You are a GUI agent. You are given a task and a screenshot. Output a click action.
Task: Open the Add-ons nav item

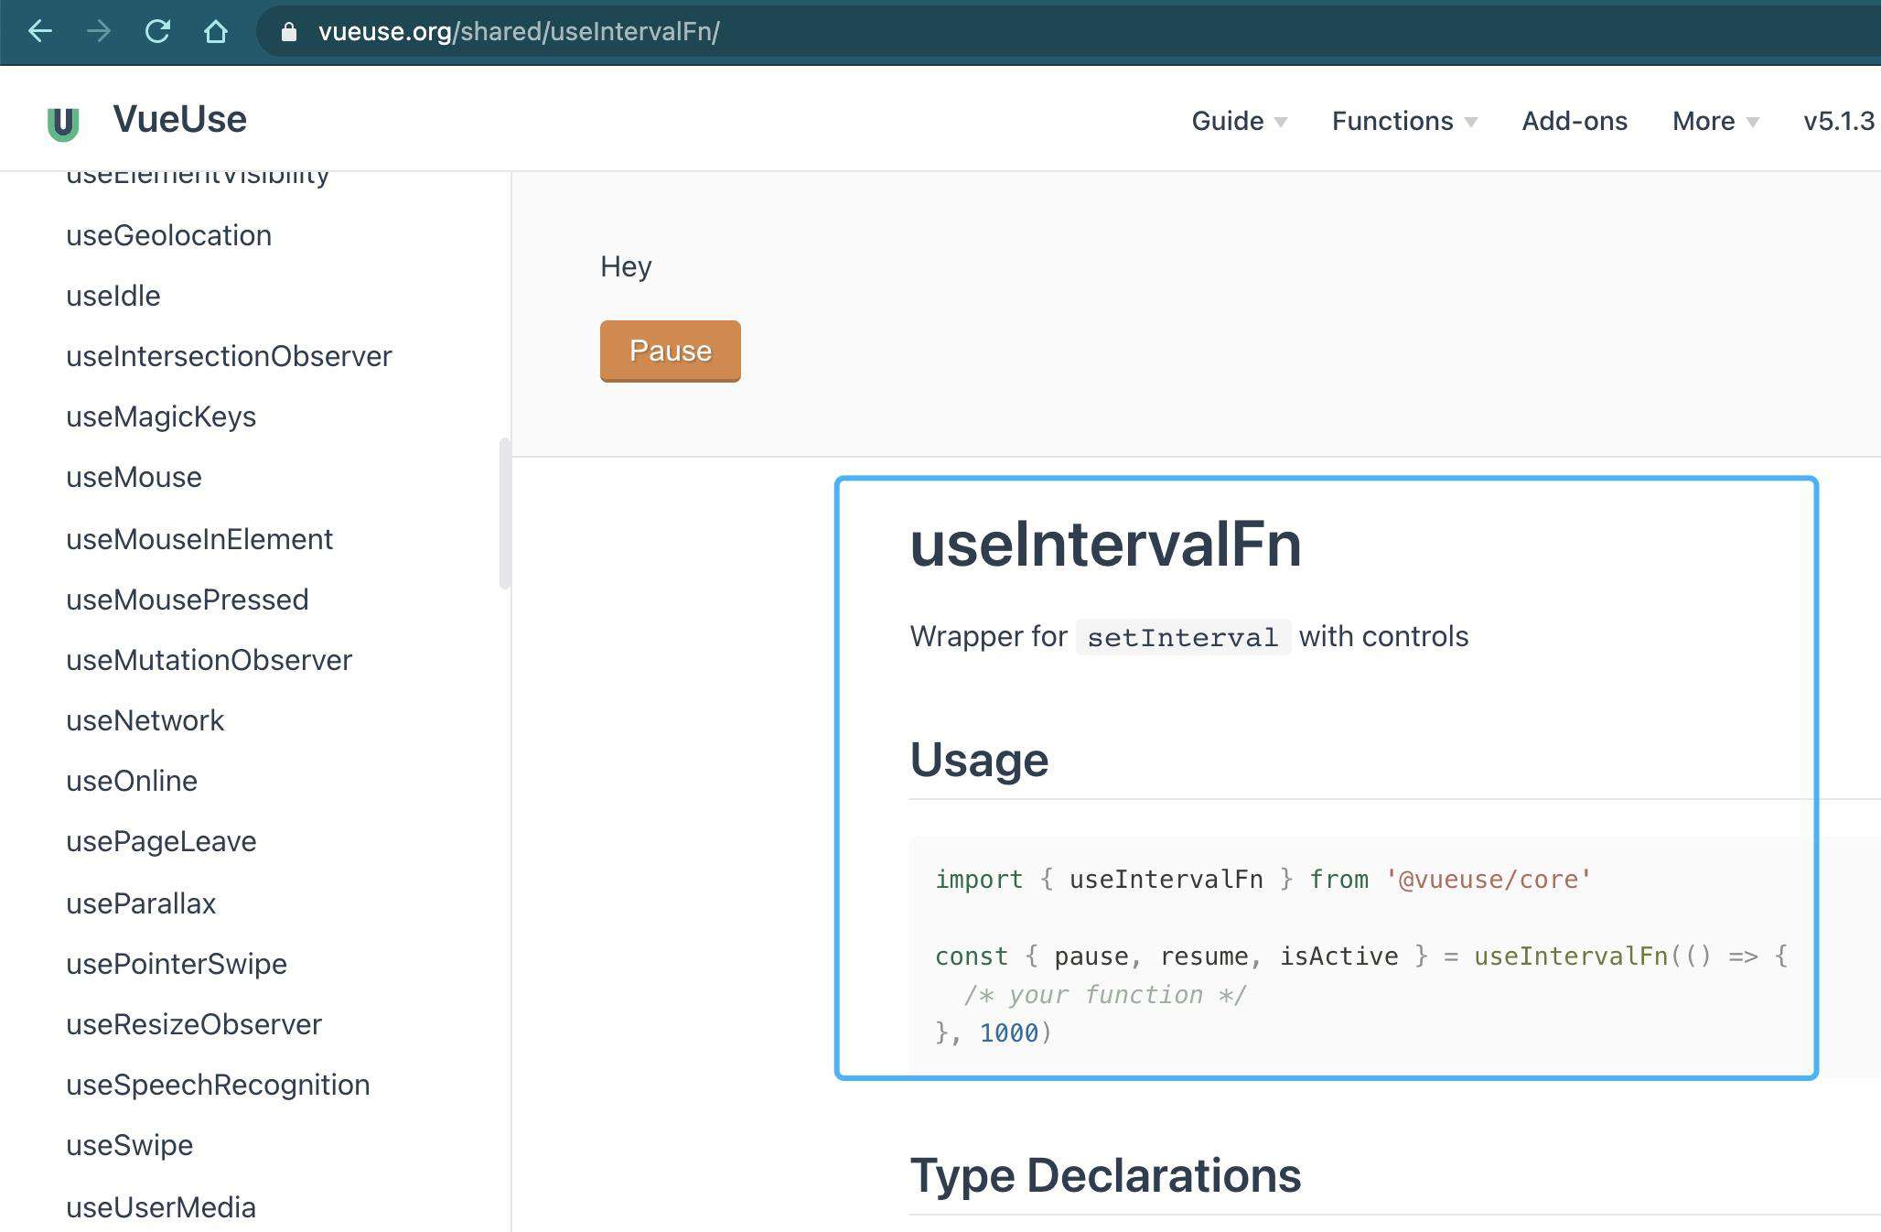pos(1575,121)
